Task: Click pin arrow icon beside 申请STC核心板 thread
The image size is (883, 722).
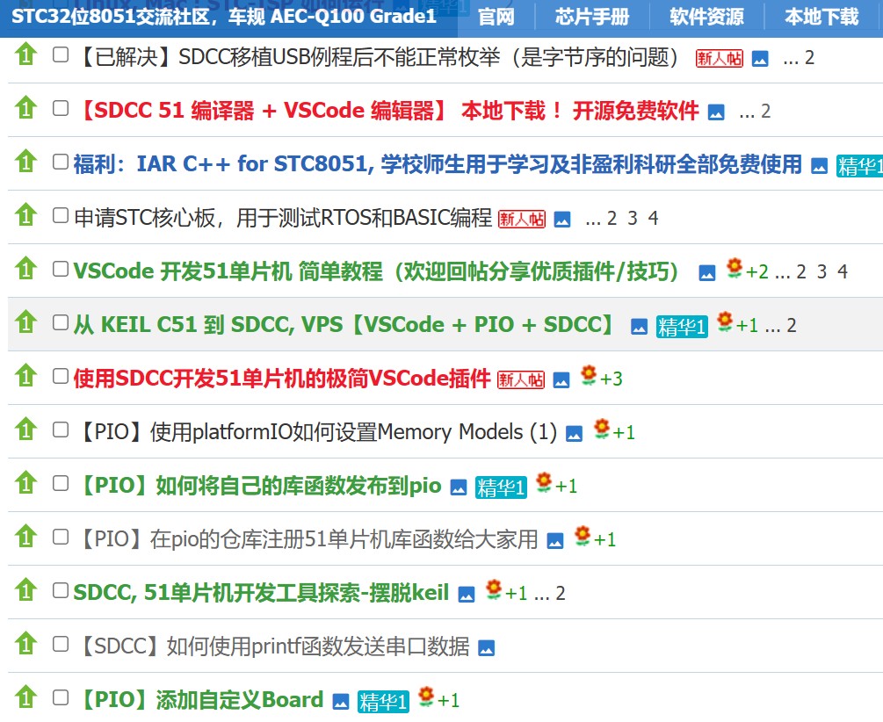Action: click(25, 215)
